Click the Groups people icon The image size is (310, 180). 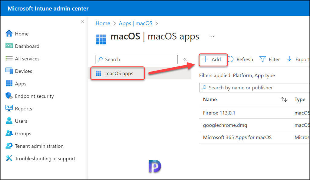click(9, 133)
